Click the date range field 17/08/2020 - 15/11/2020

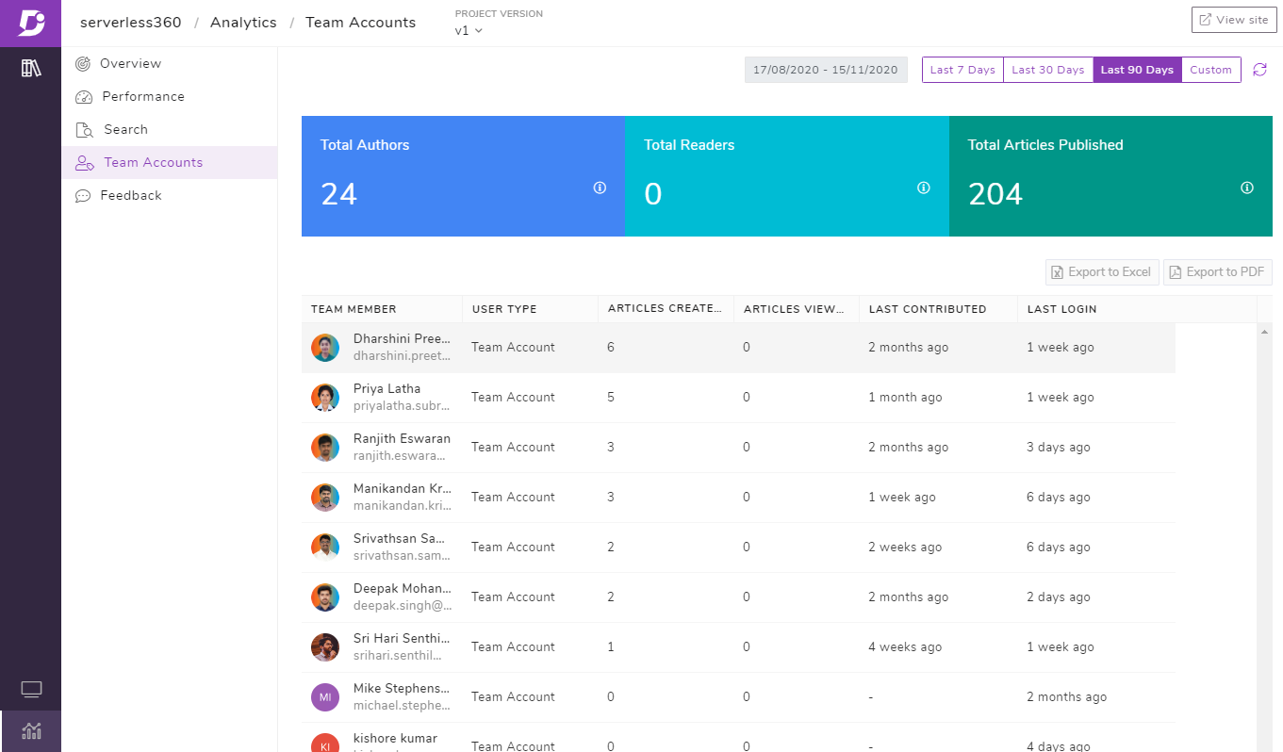[826, 70]
